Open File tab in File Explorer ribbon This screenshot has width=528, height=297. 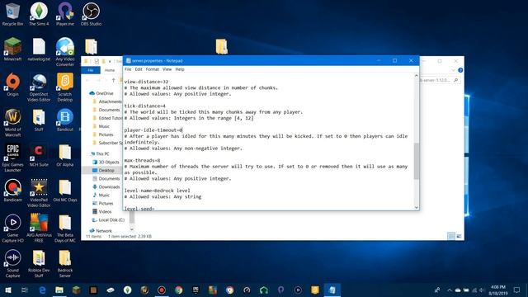click(91, 70)
